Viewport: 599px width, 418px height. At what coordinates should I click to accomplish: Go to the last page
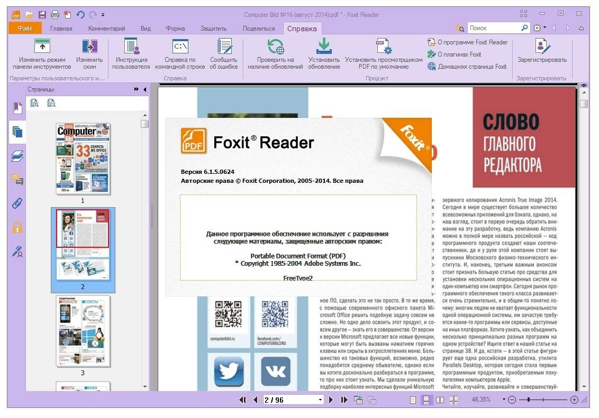click(344, 400)
